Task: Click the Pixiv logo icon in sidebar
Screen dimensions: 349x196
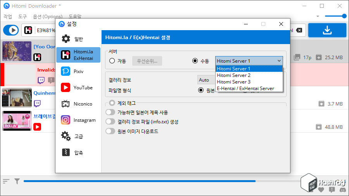Action: (66, 71)
